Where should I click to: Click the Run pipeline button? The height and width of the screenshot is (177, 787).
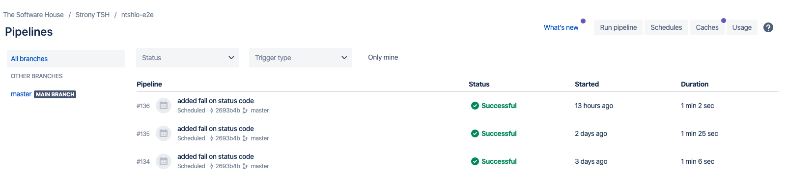click(618, 27)
